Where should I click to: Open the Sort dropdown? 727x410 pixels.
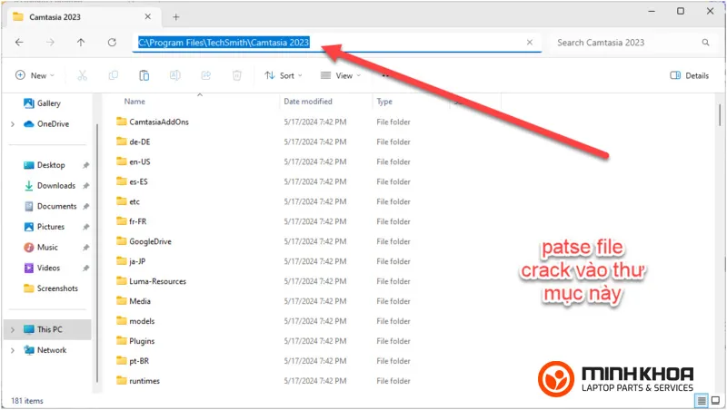pyautogui.click(x=285, y=76)
